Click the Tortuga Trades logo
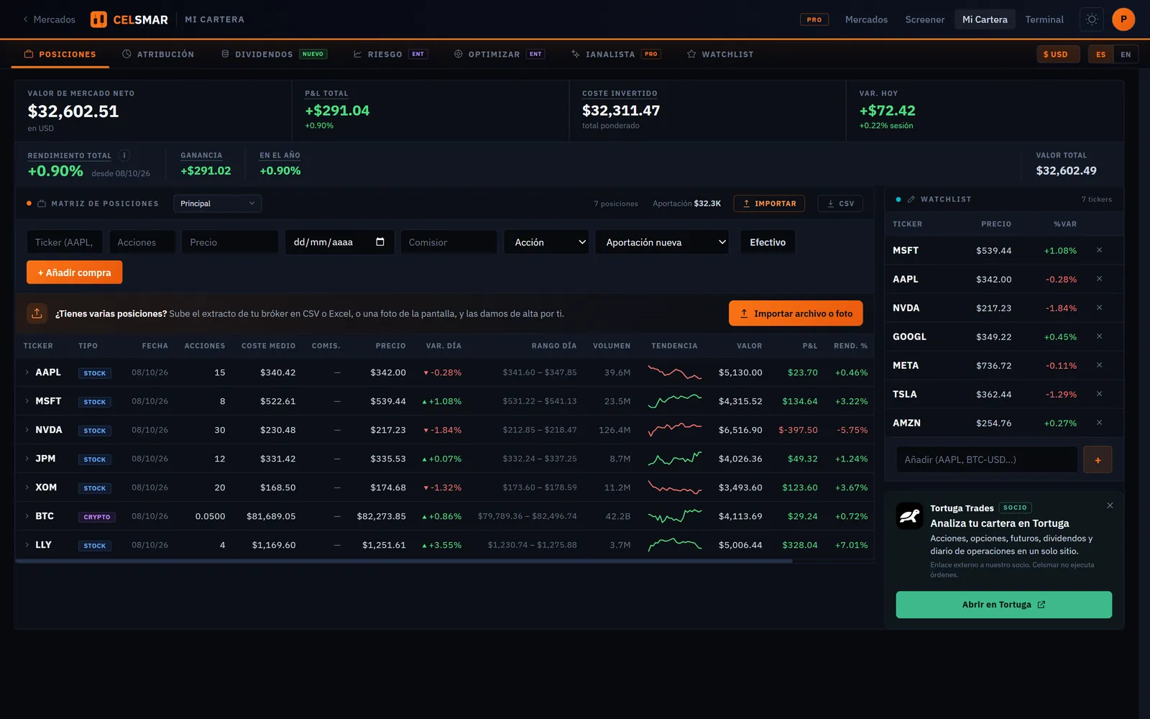Screen dimensions: 1150x719 [909, 516]
